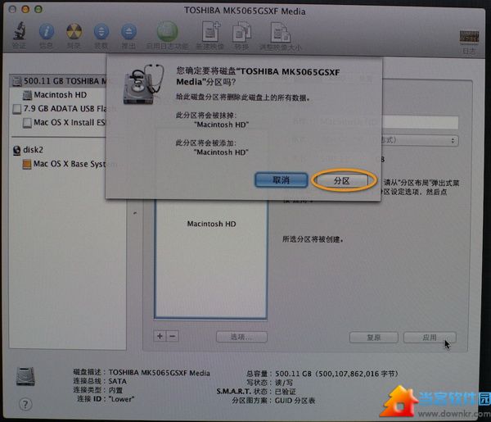Click the hard drive icon beside disk description
This screenshot has height=422, width=491.
point(25,376)
